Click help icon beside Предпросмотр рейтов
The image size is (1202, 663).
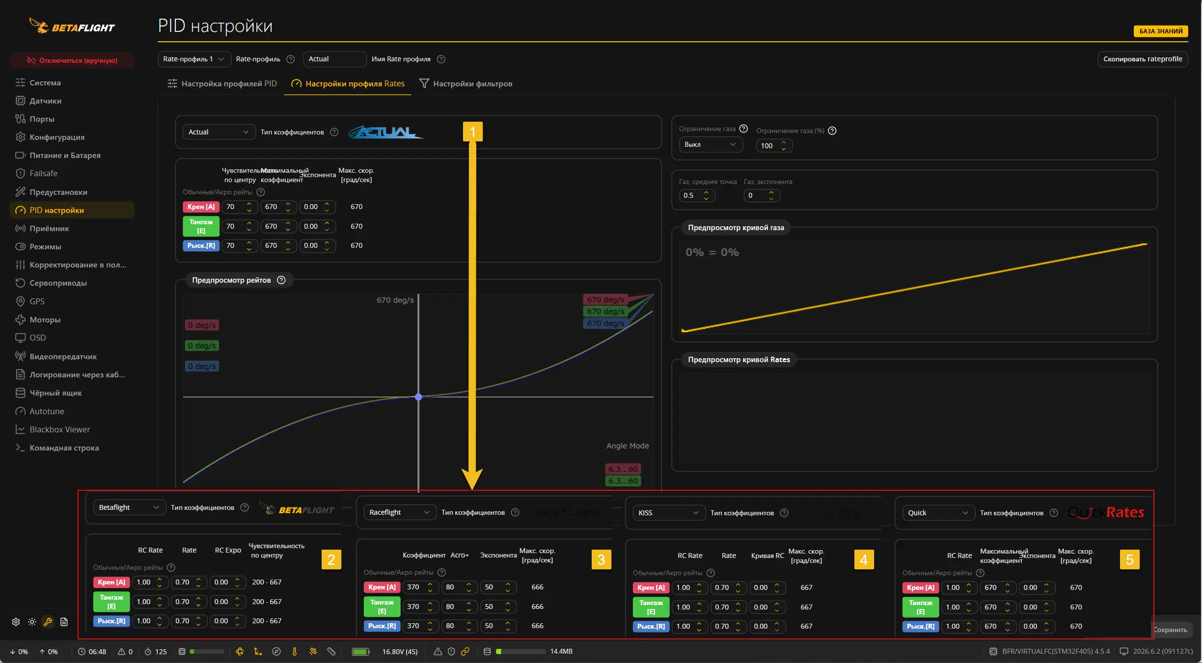[x=281, y=280]
